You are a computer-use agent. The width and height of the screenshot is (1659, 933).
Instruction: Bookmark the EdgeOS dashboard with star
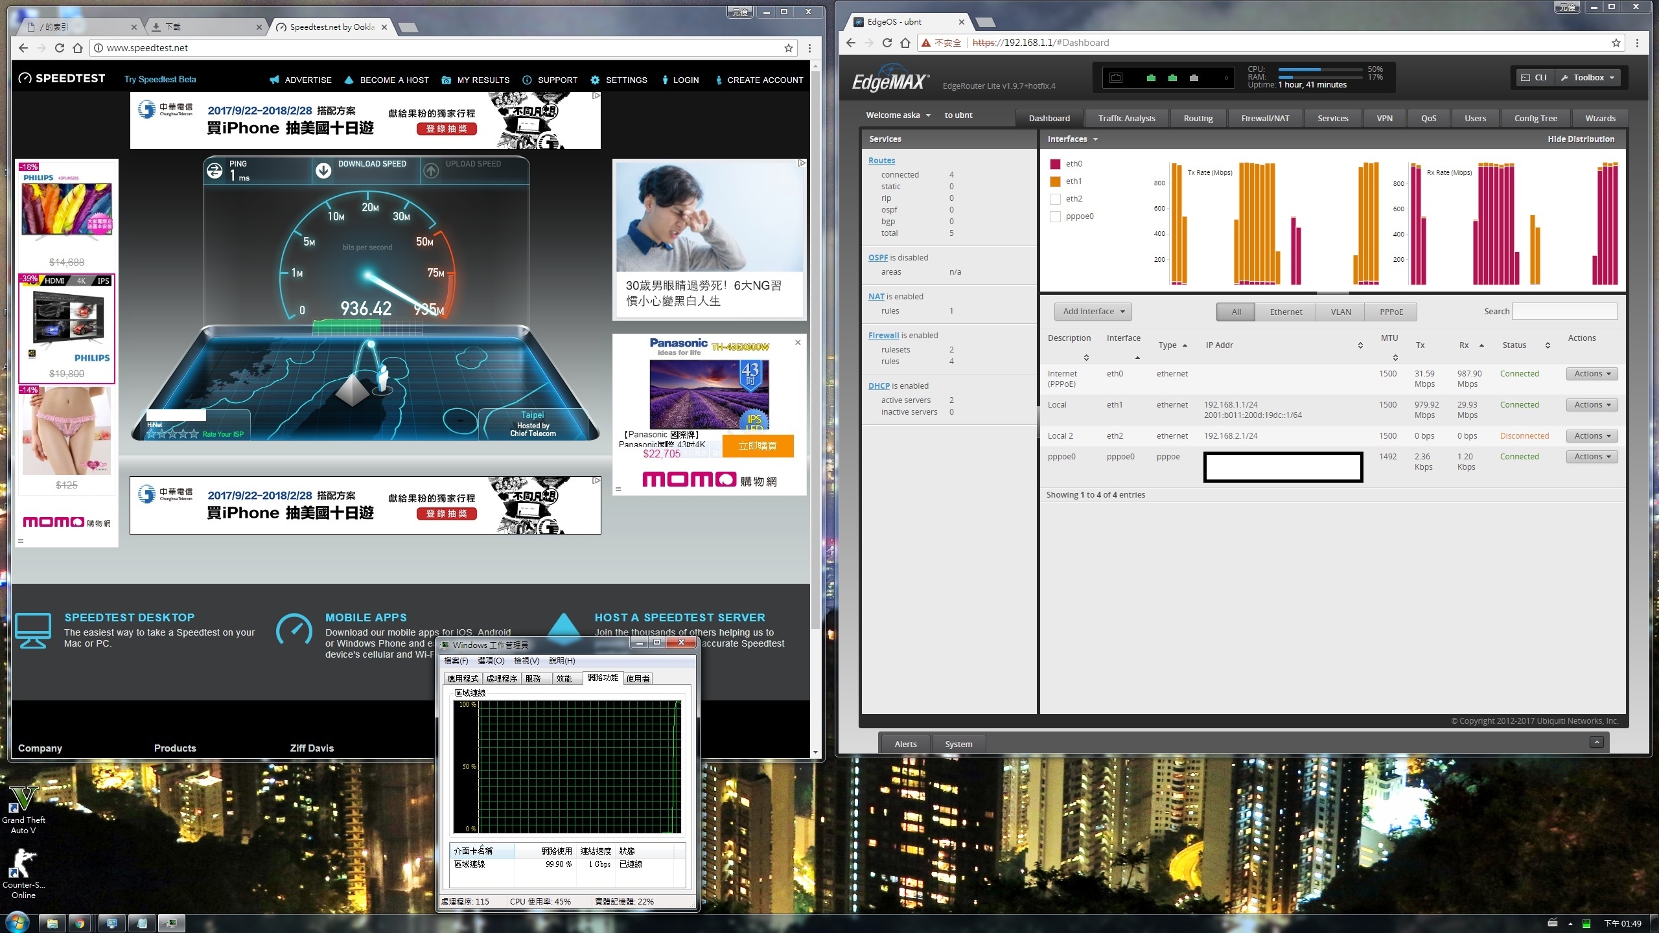(1616, 43)
